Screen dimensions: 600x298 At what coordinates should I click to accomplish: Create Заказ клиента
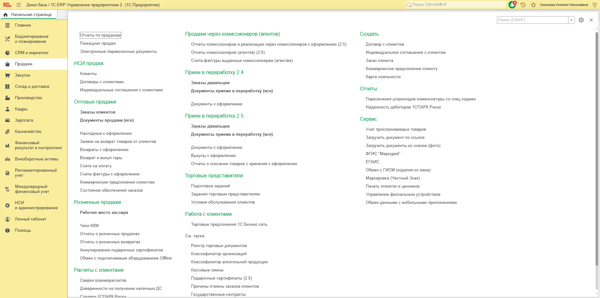[379, 61]
